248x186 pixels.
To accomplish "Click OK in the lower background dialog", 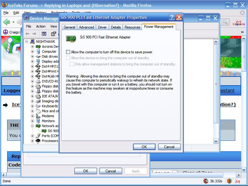I will [x=86, y=171].
